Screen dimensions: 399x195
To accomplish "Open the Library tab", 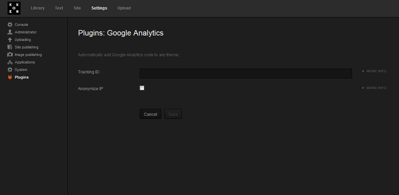I will [x=38, y=8].
